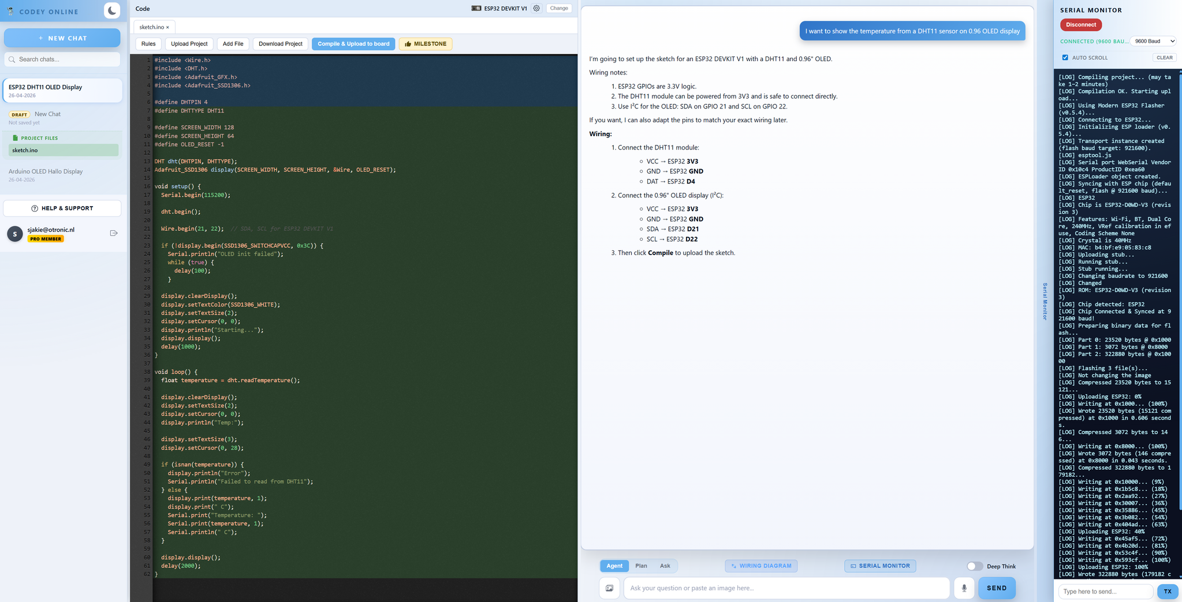Click Add File
Viewport: 1182px width, 602px height.
(233, 44)
